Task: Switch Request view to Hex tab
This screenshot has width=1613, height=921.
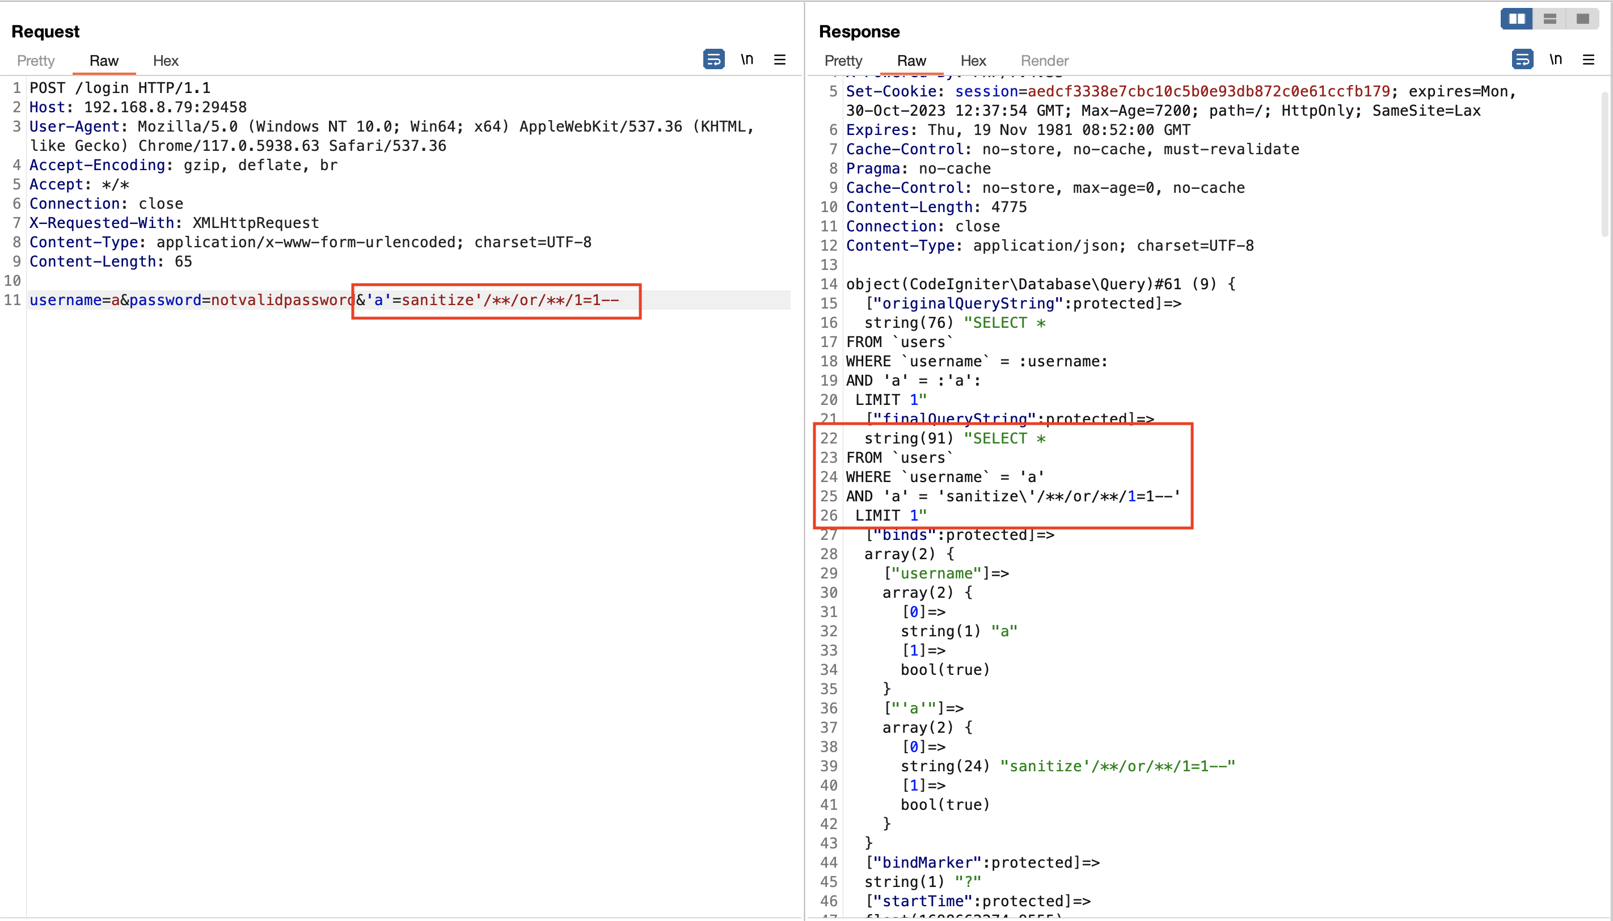Action: [166, 61]
